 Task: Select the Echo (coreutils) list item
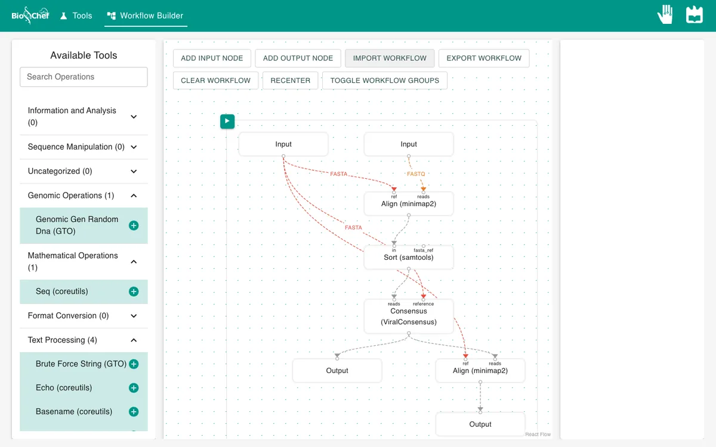point(84,388)
